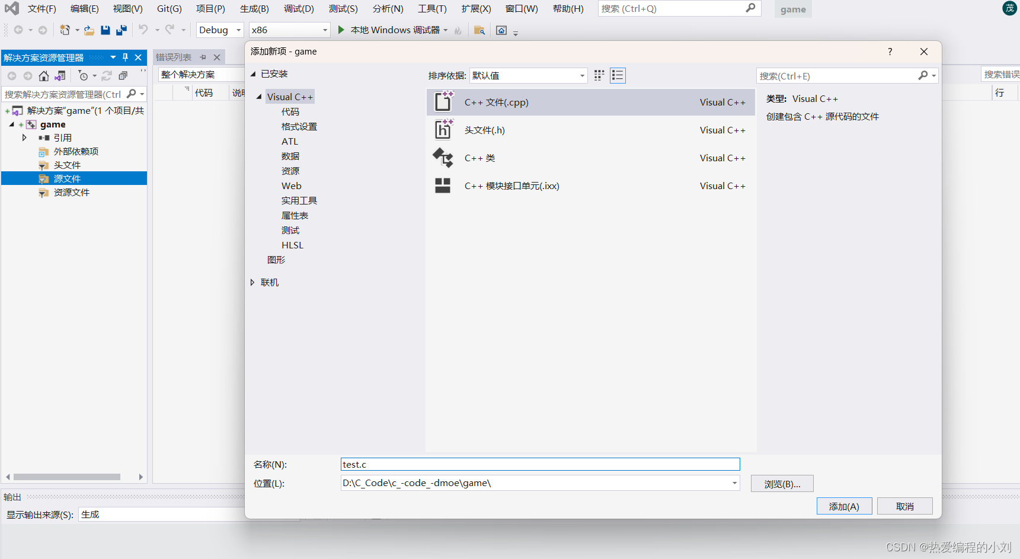Select the HLSL category
The width and height of the screenshot is (1020, 559).
point(292,245)
